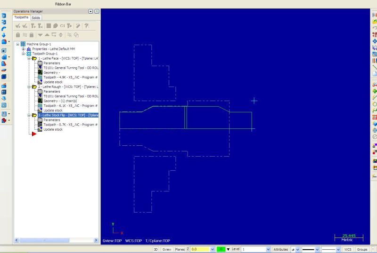
Task: Move insert arrow up one item
Action: (47, 35)
